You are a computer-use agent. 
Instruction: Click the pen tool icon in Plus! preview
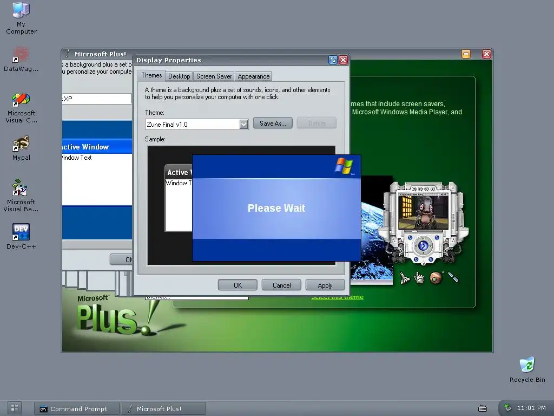[x=453, y=277]
